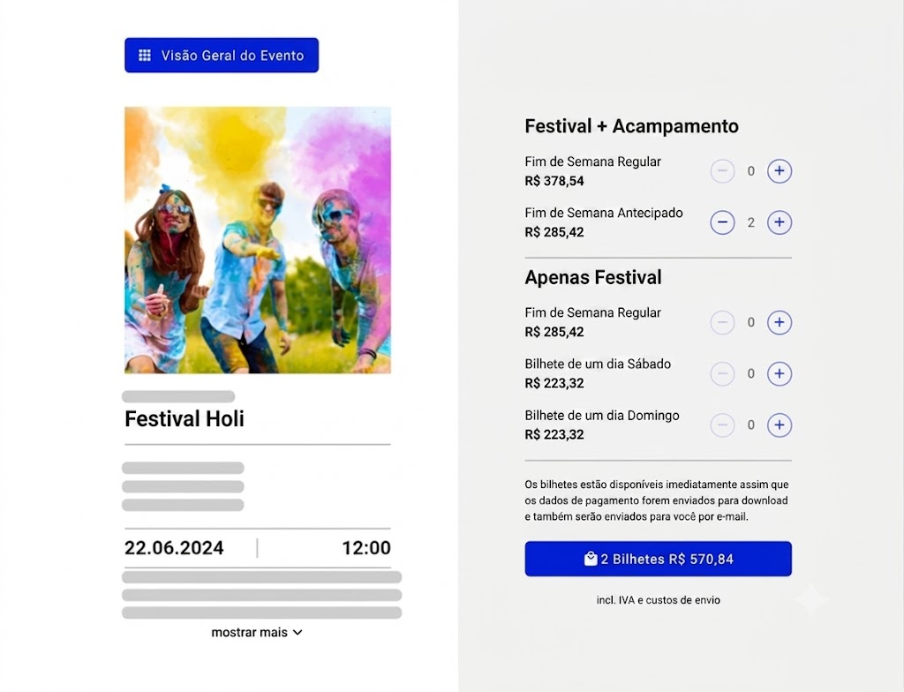Add a Bilhete de um dia Sábado
This screenshot has width=904, height=692.
point(779,373)
